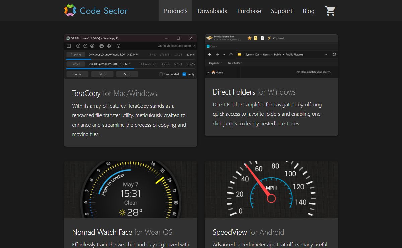
Task: Click 'Flight to London' arc label on watch face
Action: (113, 184)
